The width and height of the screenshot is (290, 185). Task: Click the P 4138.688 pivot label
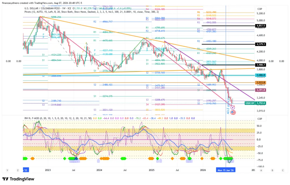(x=103, y=54)
